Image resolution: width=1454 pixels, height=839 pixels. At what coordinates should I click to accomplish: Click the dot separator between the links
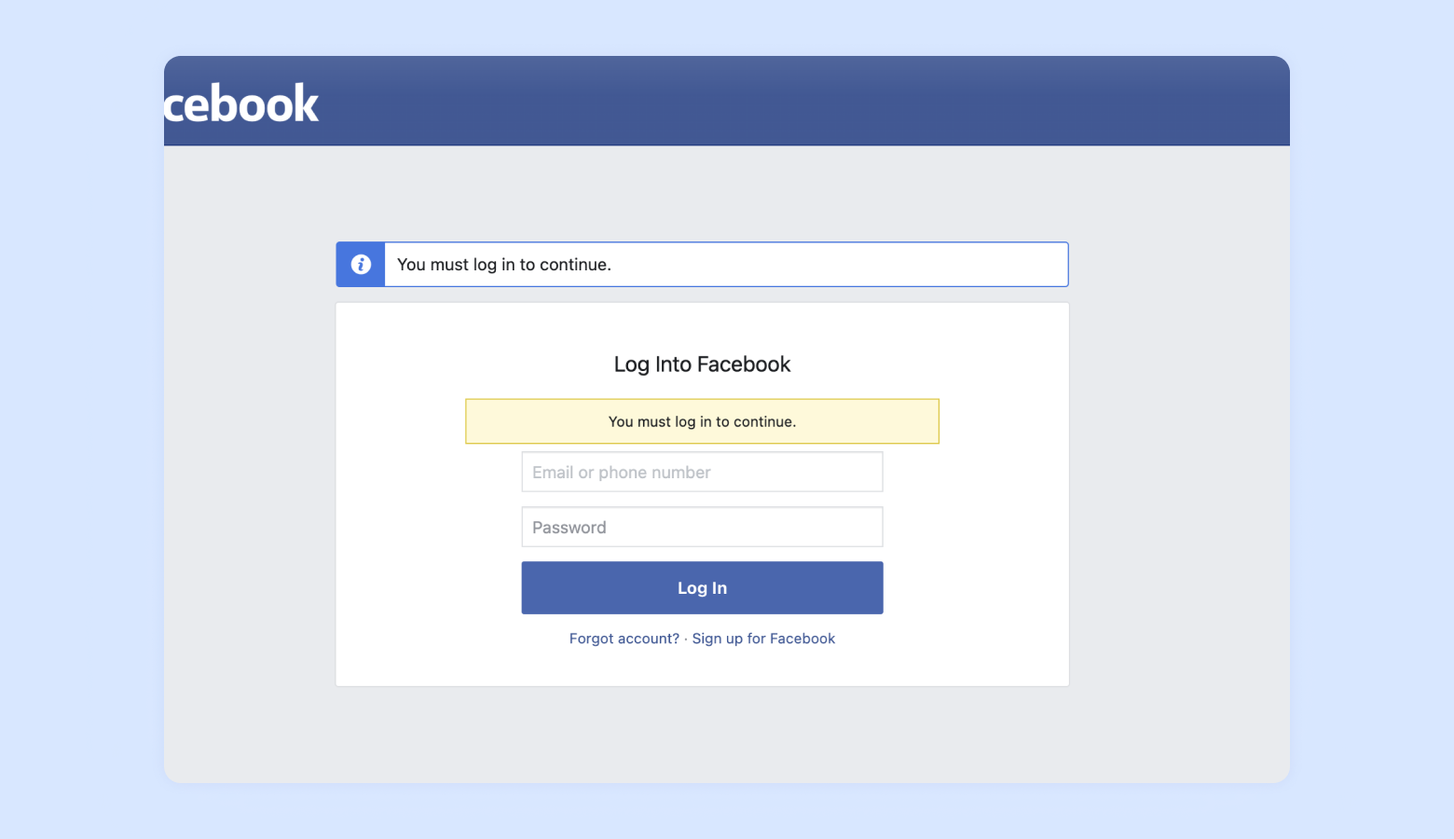click(x=686, y=639)
